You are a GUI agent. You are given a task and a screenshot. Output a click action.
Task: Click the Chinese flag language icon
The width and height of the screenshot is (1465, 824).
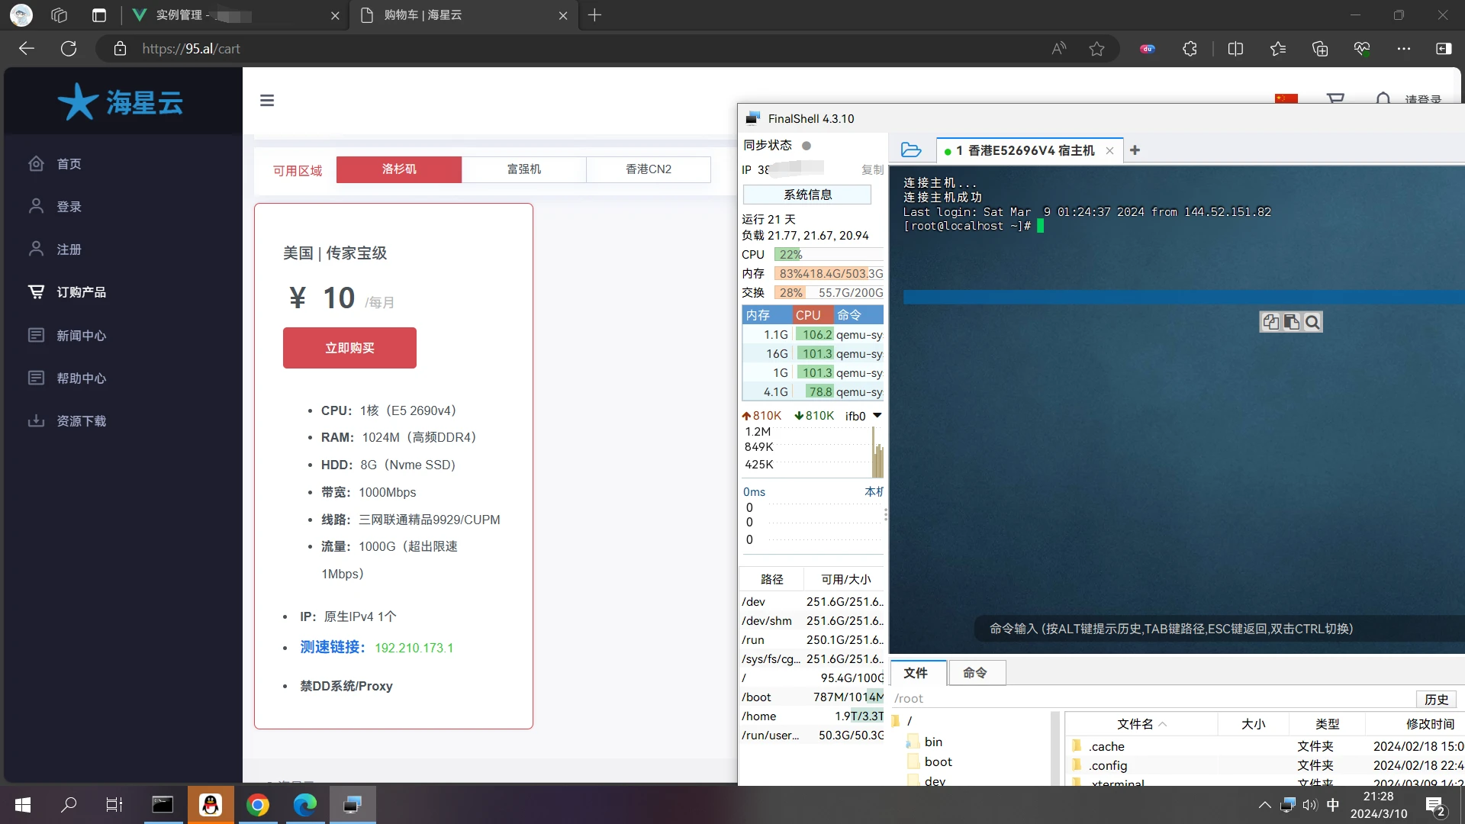pos(1286,98)
